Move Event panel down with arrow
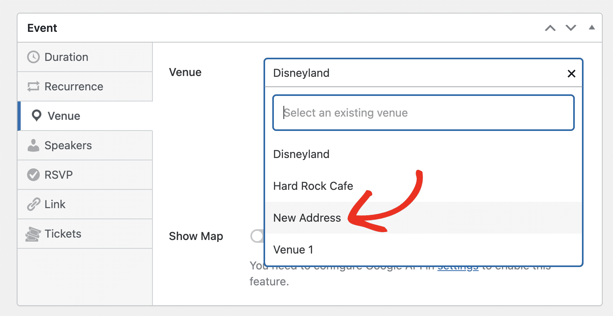613x316 pixels. [x=571, y=28]
